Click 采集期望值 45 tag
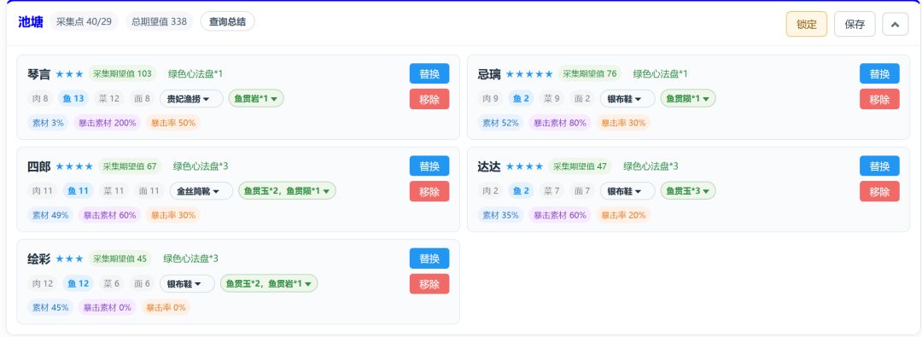Viewport: 922px width, 337px height. pyautogui.click(x=120, y=259)
